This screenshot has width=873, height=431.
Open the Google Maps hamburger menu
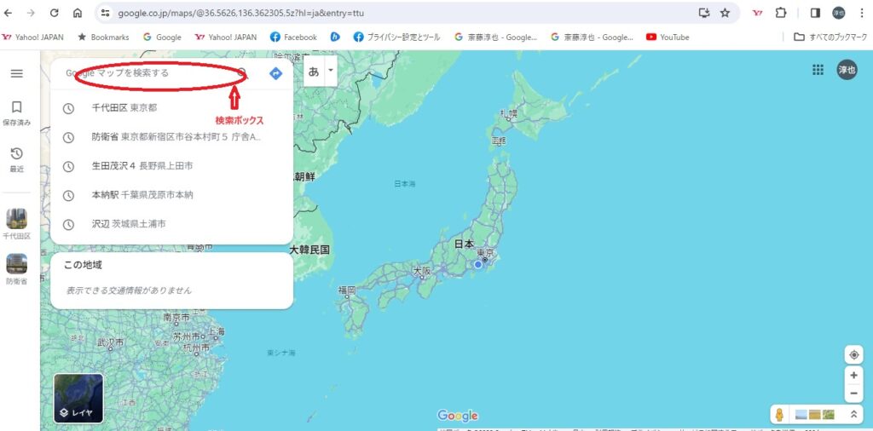click(x=17, y=73)
